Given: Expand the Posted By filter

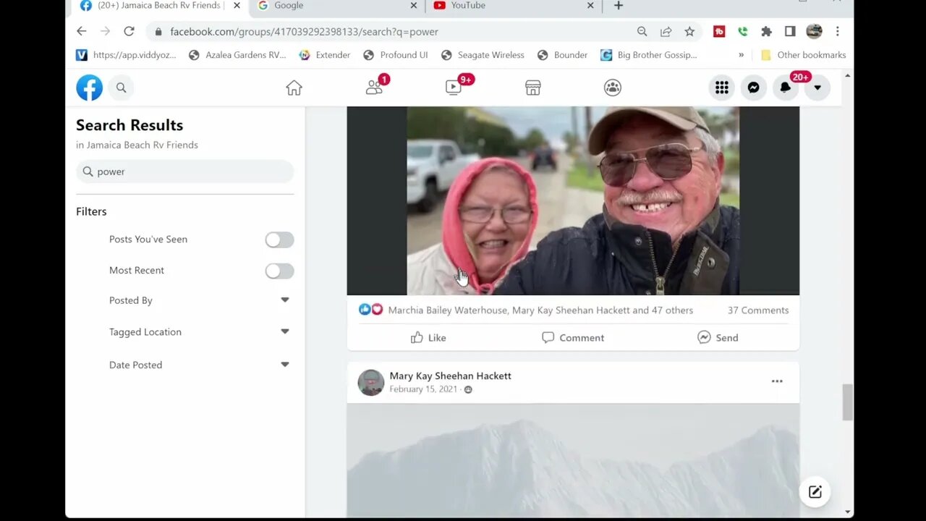Looking at the screenshot, I should coord(284,300).
